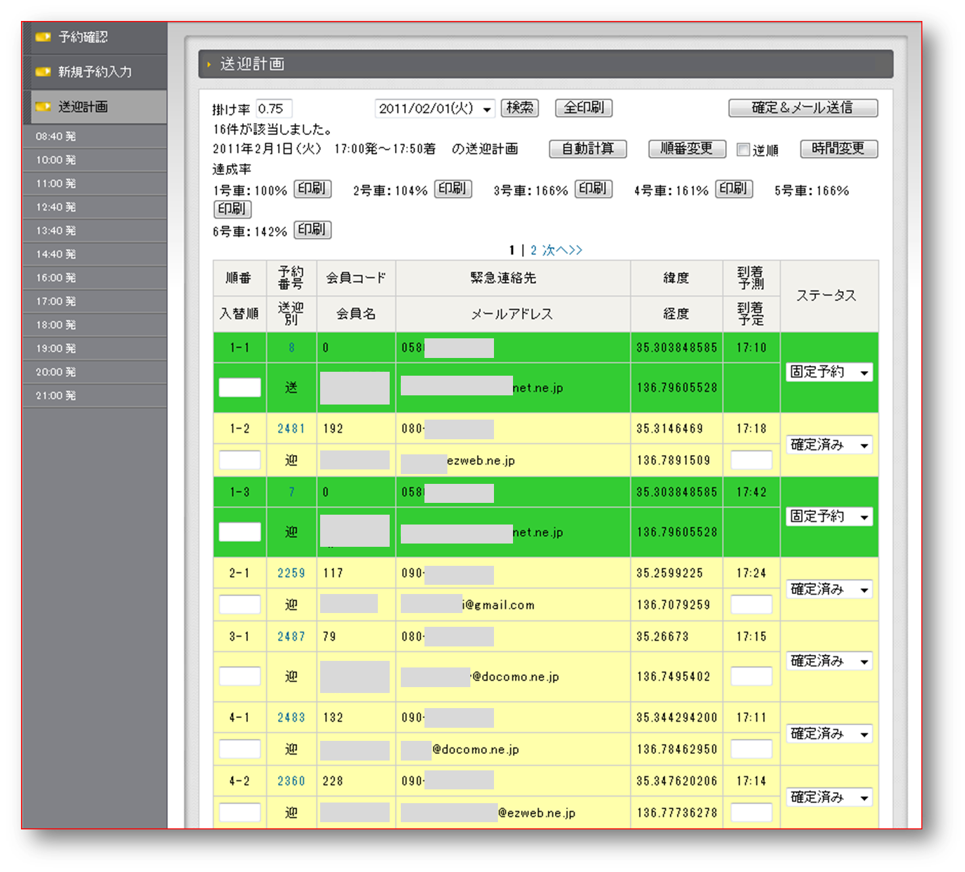Click the 印刷 button for 1号車
Viewport: 965px width, 872px height.
(312, 189)
